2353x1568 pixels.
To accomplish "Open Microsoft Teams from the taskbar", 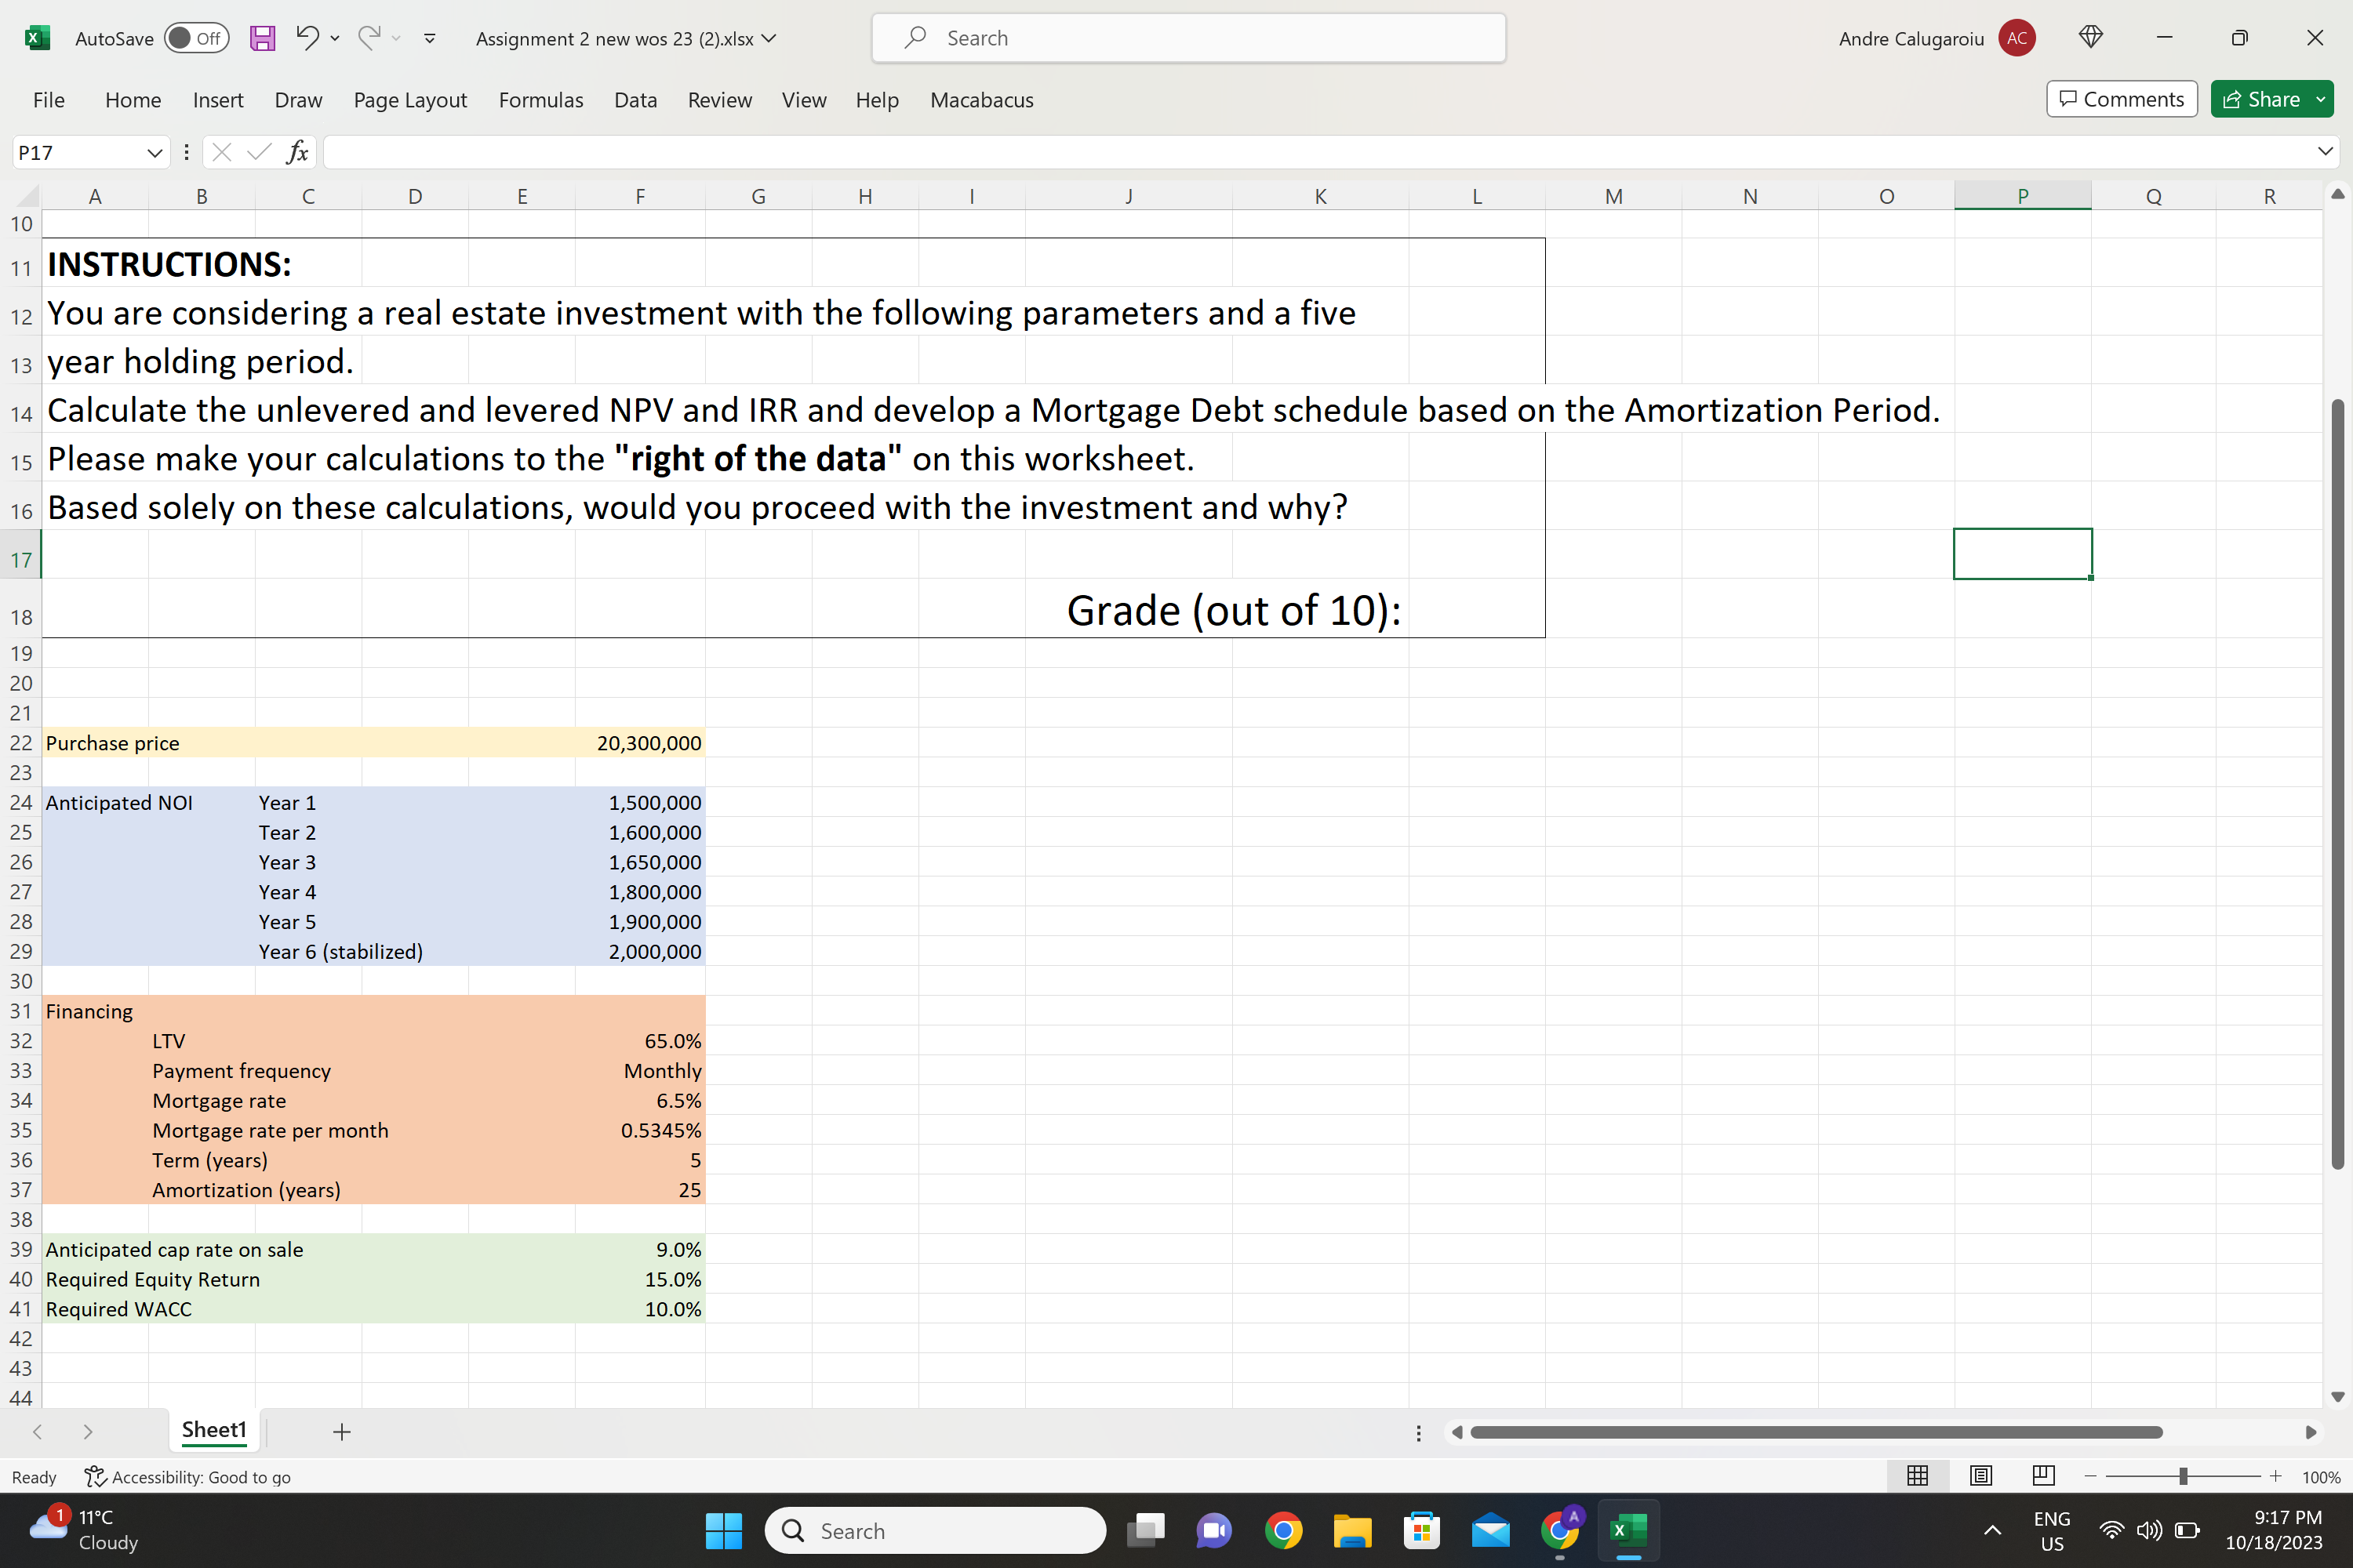I will tap(1213, 1530).
